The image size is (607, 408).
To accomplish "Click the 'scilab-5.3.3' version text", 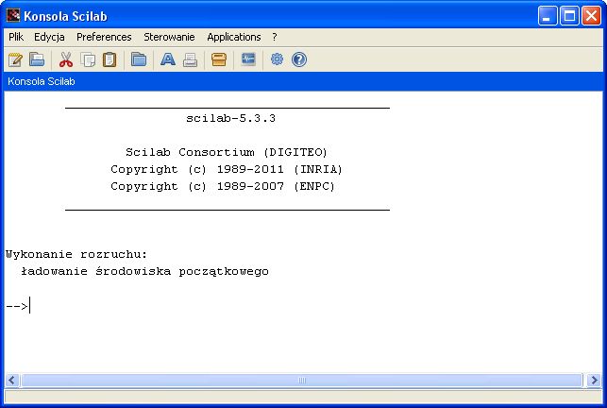I will [230, 118].
